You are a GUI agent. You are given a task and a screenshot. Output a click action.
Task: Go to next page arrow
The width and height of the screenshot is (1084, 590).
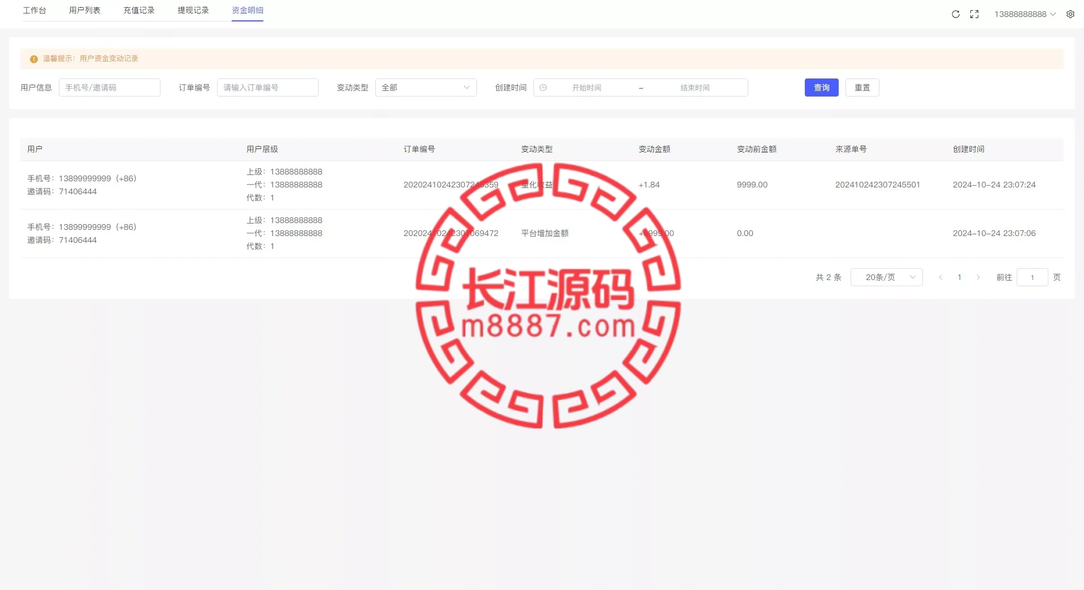click(x=978, y=277)
